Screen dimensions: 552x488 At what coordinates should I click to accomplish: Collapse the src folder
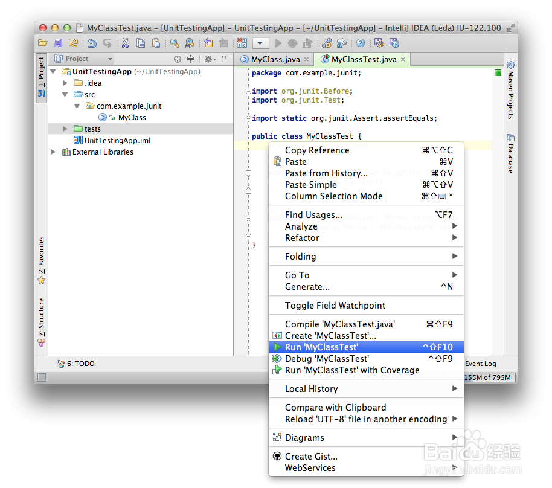click(x=65, y=95)
